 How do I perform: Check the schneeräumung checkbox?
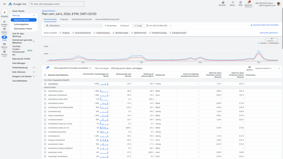(x=45, y=112)
